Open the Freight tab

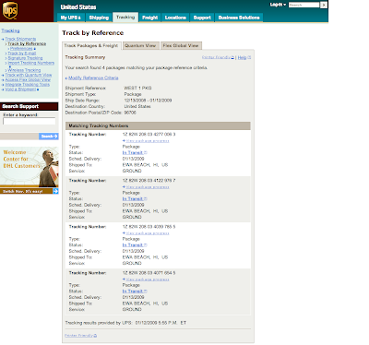149,18
